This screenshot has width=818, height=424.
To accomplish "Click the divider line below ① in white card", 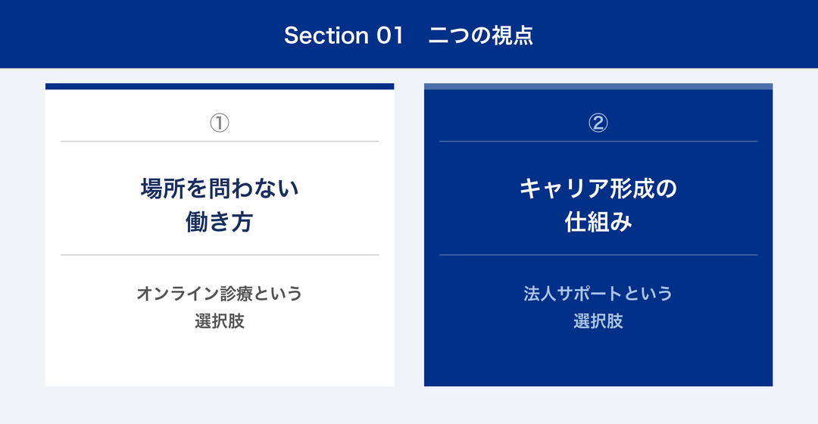I will pos(220,142).
